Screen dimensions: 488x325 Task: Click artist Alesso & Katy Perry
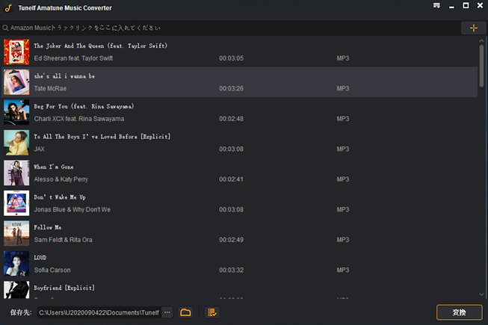[x=61, y=179]
